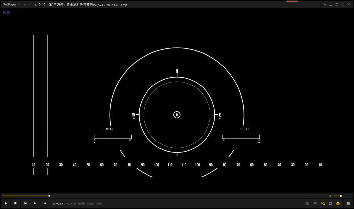Maximize the PotPlayer window
The height and width of the screenshot is (209, 354).
(x=337, y=5)
